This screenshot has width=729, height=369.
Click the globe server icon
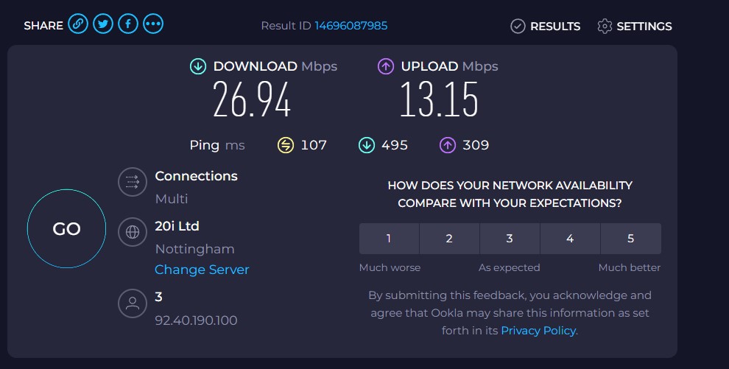coord(133,232)
